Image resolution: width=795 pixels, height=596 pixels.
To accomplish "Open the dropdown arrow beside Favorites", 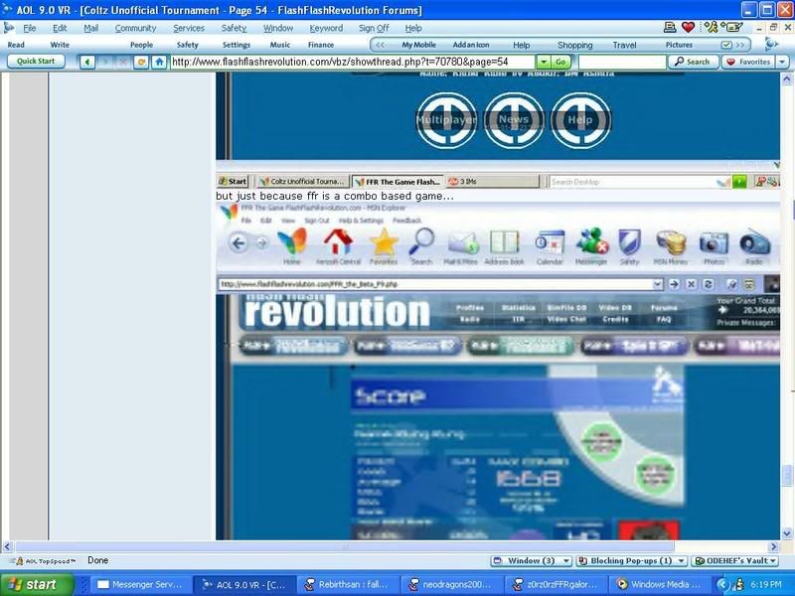I will tap(782, 62).
